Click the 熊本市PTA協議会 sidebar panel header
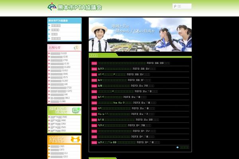 [x=64, y=21]
